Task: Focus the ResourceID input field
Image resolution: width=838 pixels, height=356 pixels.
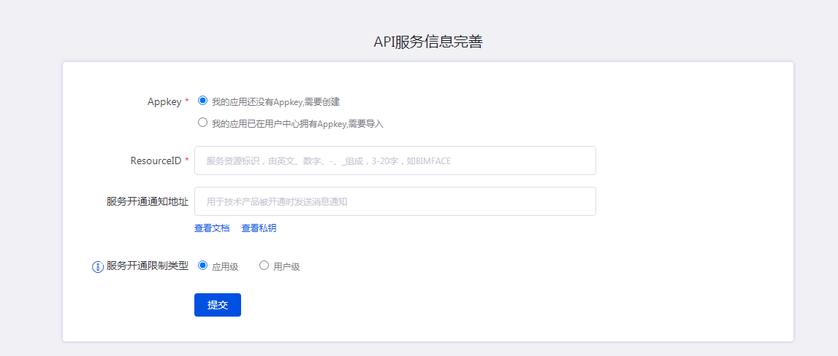Action: click(x=395, y=160)
